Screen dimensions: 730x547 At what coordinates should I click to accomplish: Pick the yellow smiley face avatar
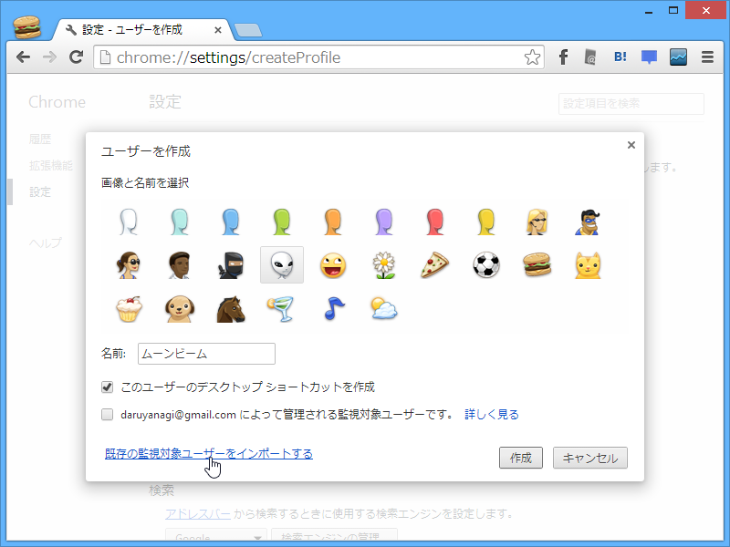pos(333,265)
